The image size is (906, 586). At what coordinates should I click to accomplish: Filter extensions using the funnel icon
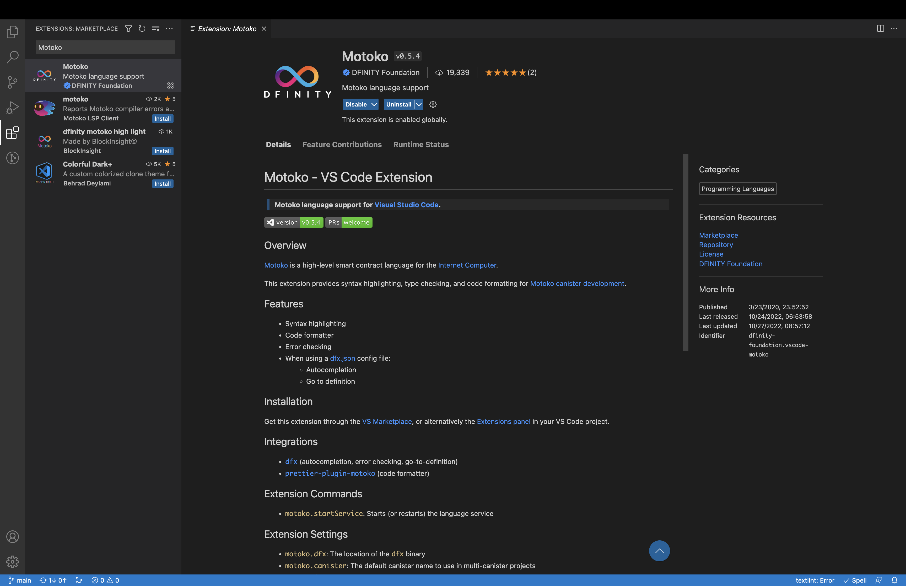point(128,29)
